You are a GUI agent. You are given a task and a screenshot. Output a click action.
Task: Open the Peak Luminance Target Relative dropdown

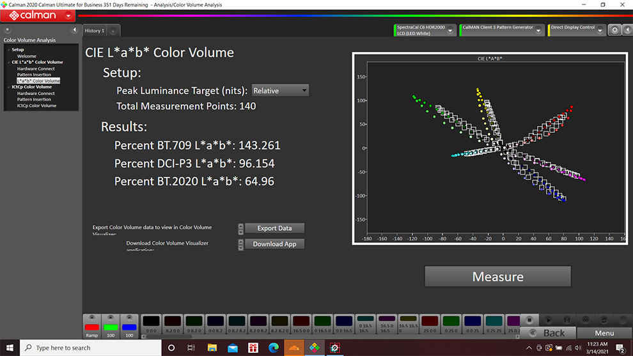pyautogui.click(x=280, y=90)
